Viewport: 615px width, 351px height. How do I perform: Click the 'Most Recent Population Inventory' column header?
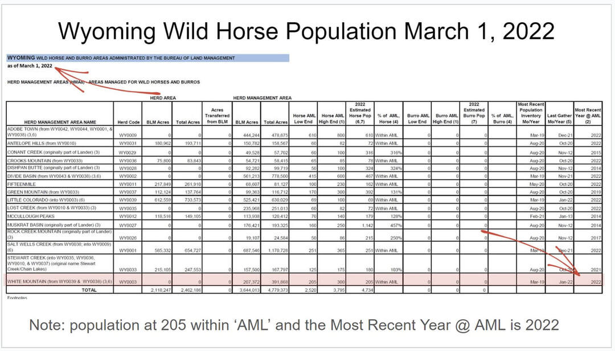pyautogui.click(x=531, y=112)
